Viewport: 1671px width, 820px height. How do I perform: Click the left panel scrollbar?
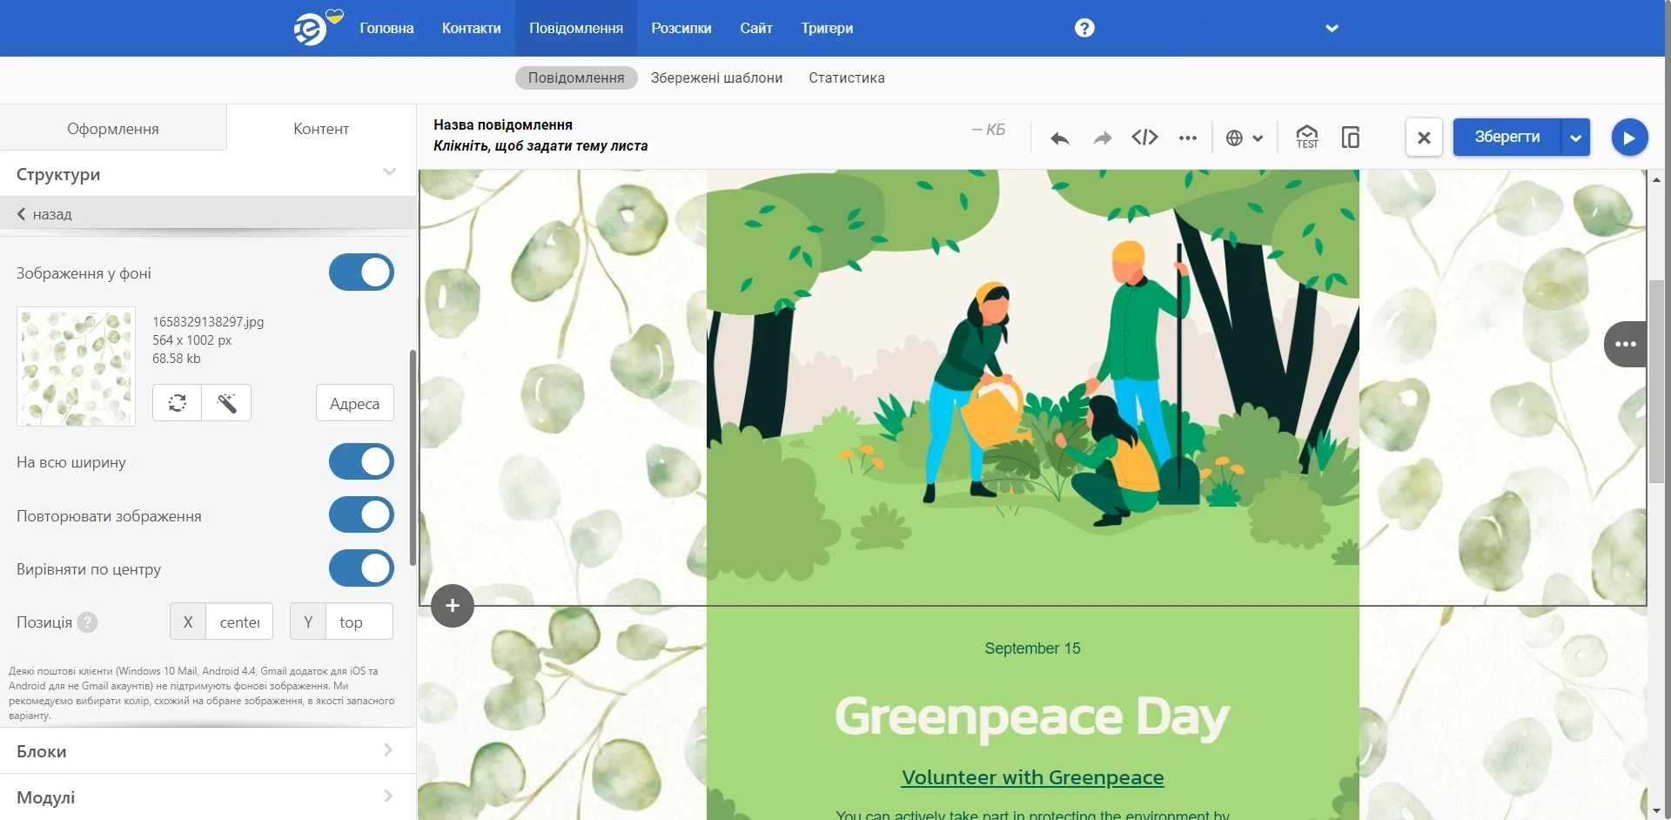[x=413, y=457]
